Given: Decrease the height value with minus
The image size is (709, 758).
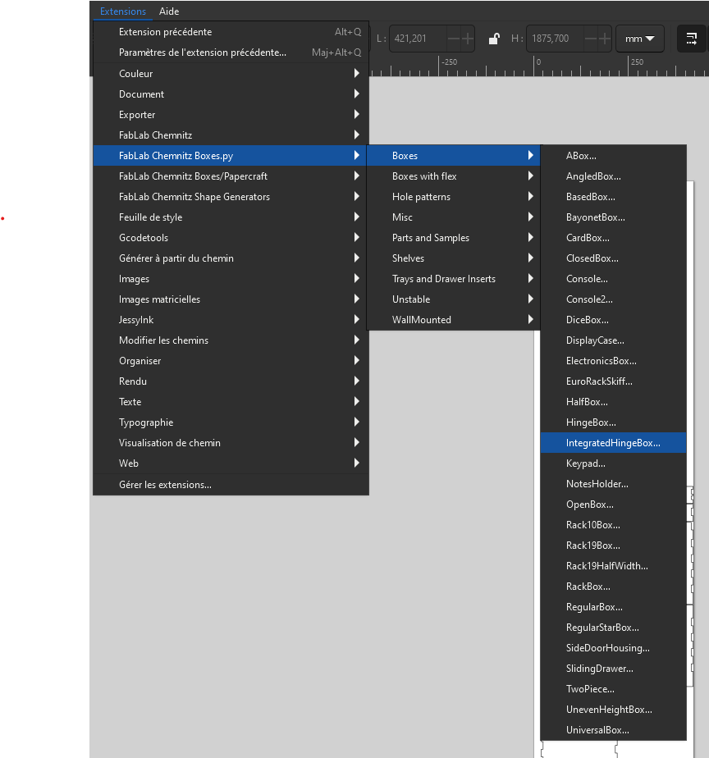Looking at the screenshot, I should pyautogui.click(x=591, y=39).
